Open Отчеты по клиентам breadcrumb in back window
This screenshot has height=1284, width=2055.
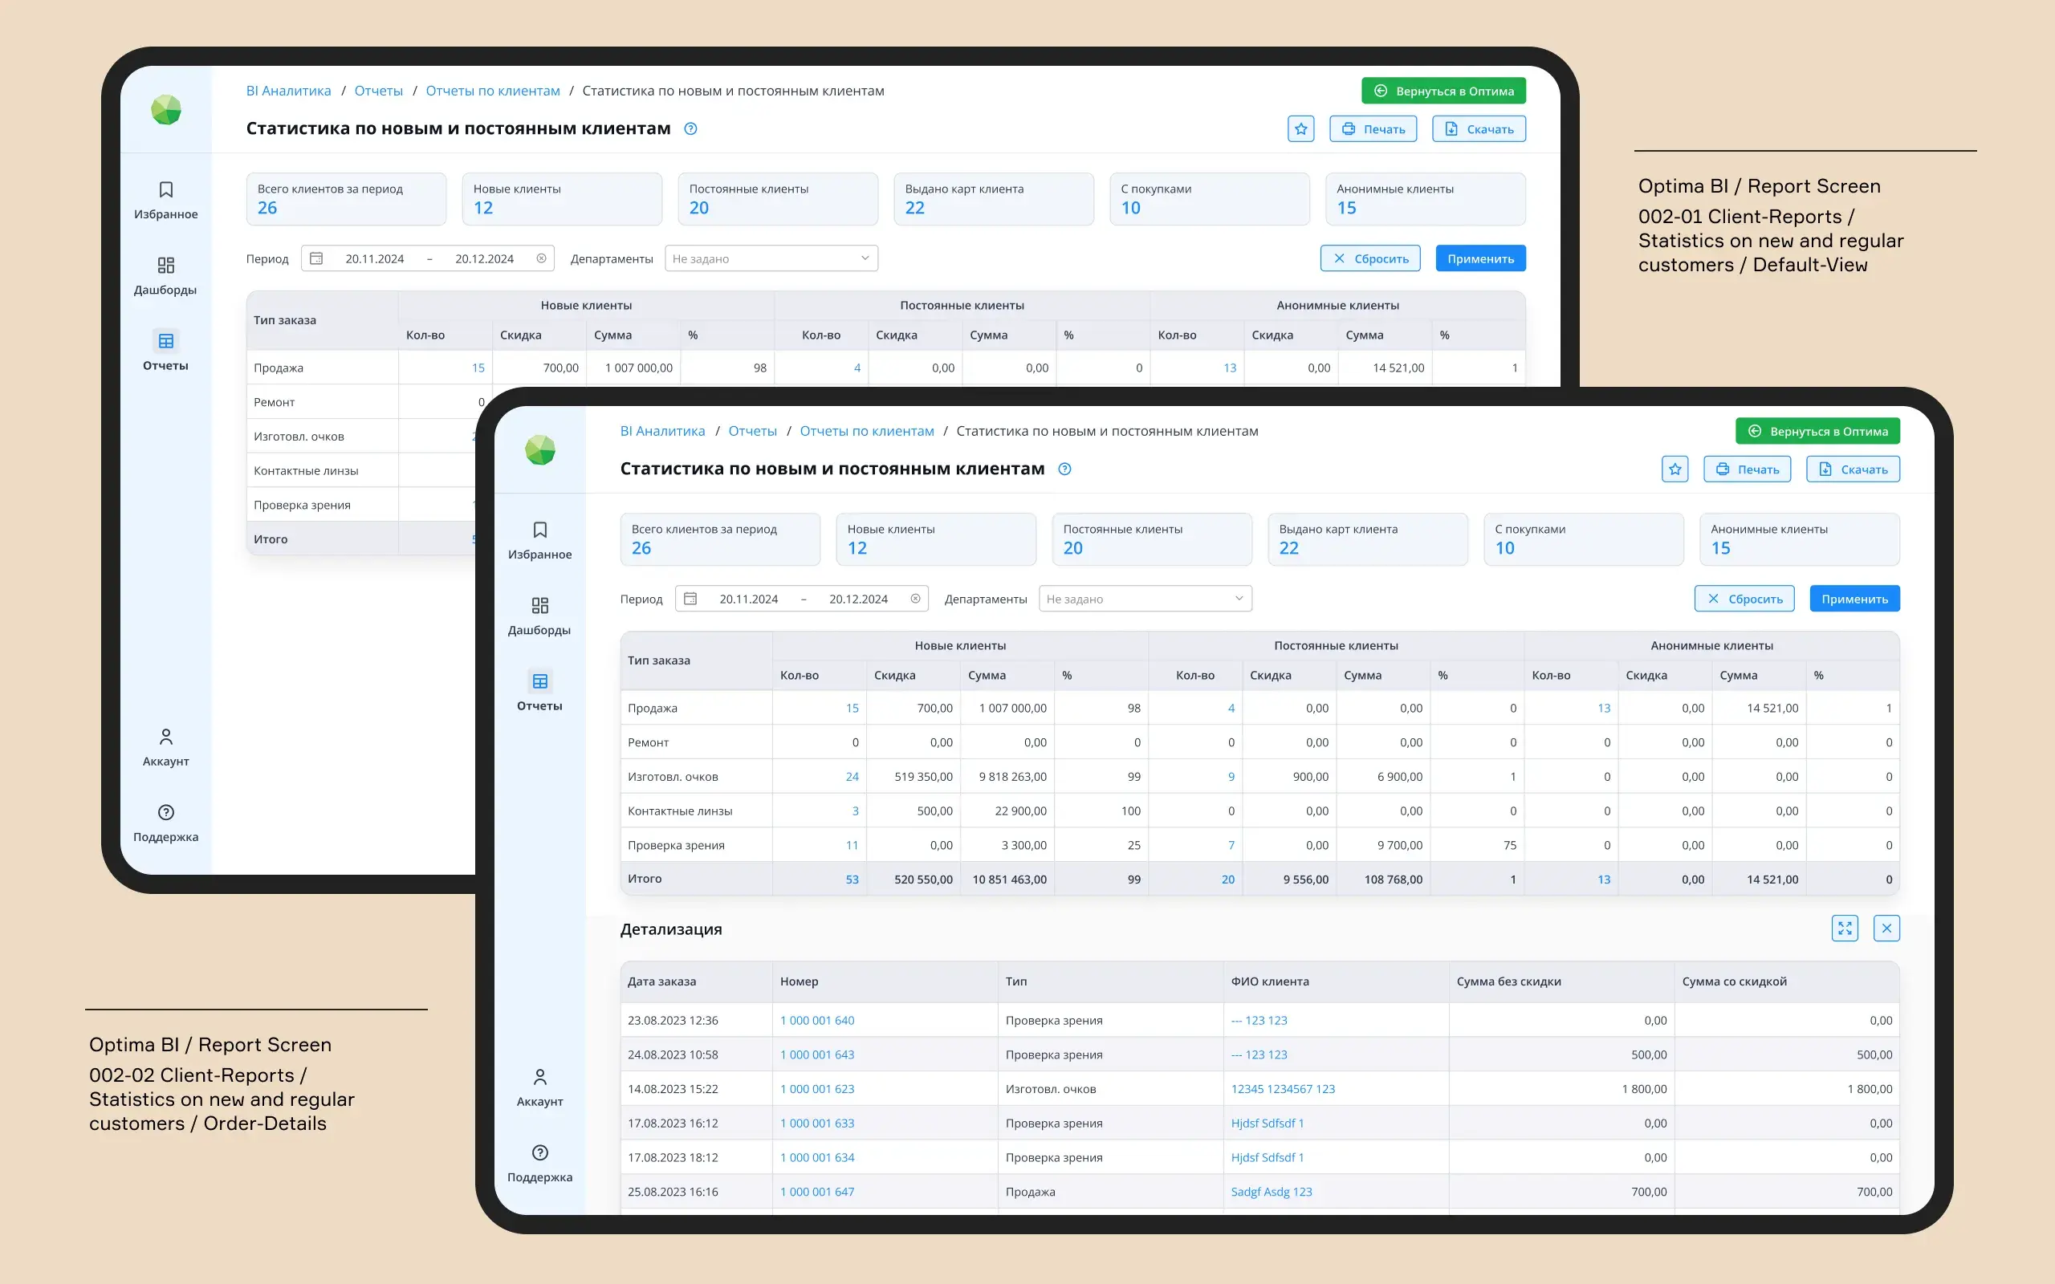[x=493, y=90]
